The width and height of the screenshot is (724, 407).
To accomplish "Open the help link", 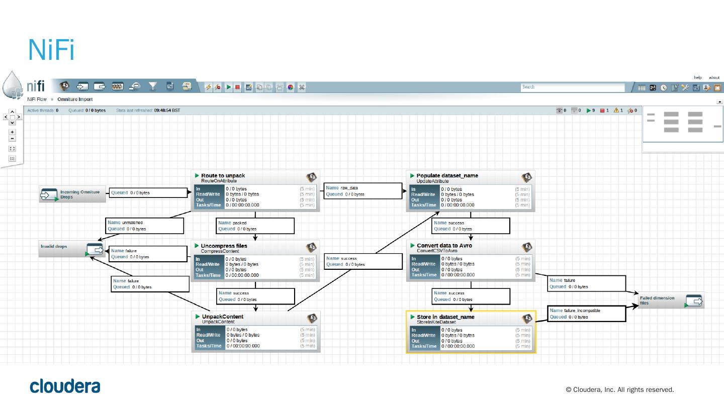I will (x=698, y=77).
